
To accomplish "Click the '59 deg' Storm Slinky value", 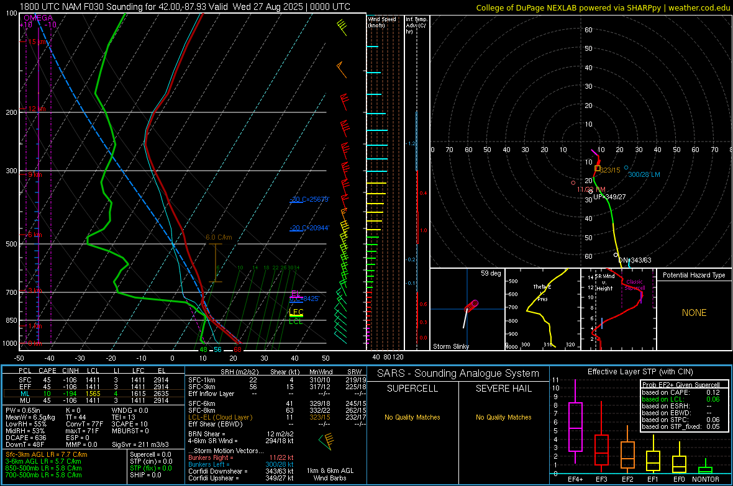I will coord(491,273).
